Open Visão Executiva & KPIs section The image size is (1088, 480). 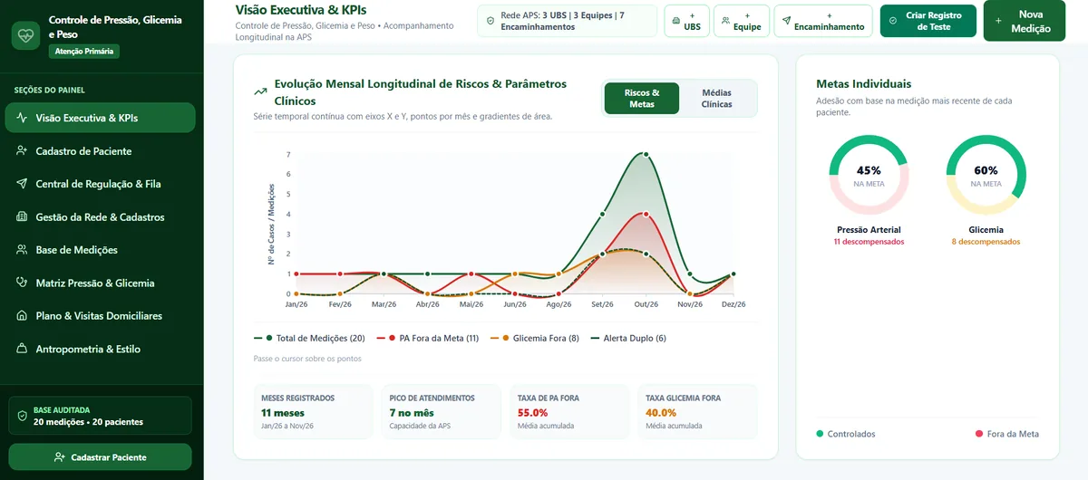click(100, 118)
